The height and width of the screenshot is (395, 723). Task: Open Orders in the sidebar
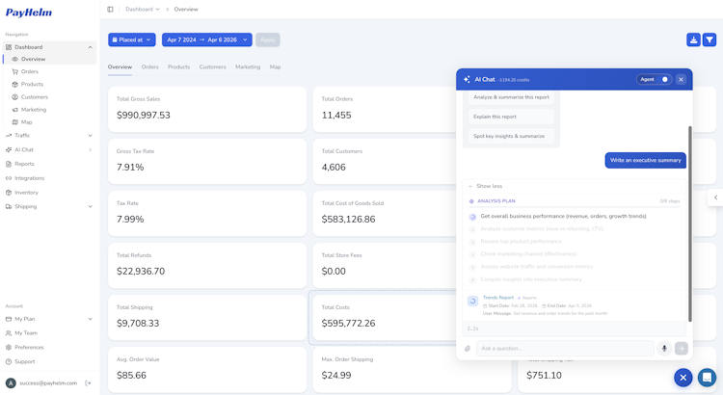[x=30, y=71]
